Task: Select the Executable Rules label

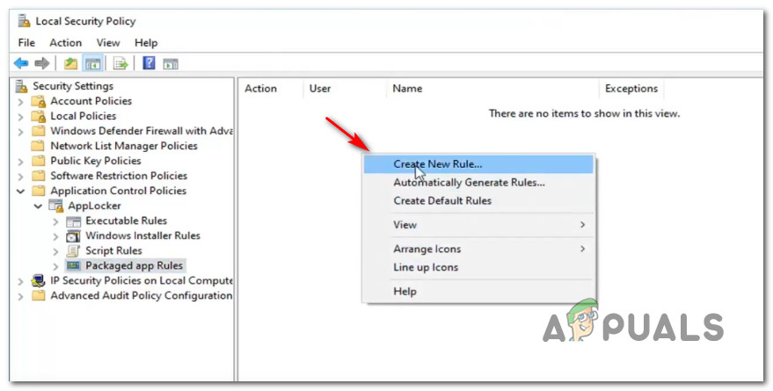Action: 127,221
